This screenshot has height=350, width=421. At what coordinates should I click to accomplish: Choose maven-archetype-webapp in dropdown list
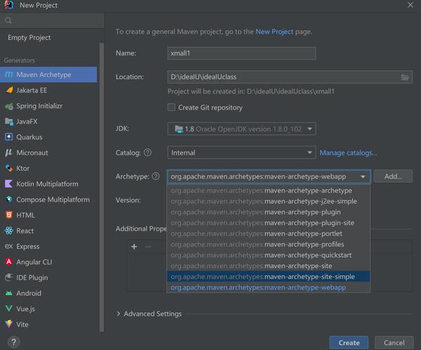click(x=269, y=287)
